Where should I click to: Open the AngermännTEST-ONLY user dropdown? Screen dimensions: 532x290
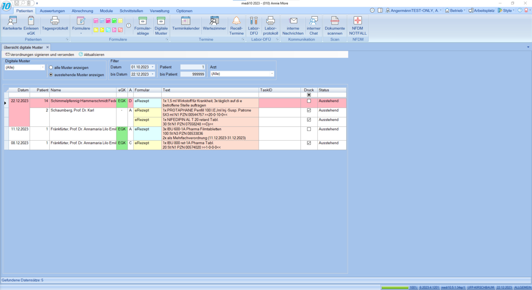tap(414, 10)
